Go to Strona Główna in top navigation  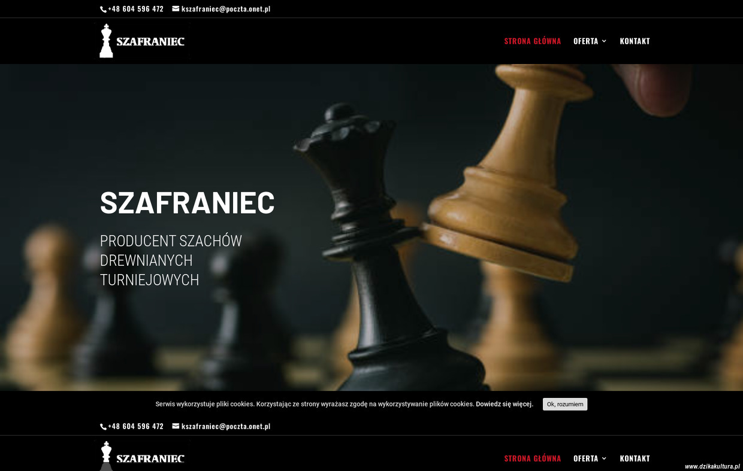[x=533, y=41]
